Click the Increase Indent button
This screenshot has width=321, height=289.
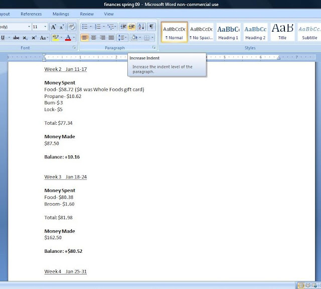[131, 27]
